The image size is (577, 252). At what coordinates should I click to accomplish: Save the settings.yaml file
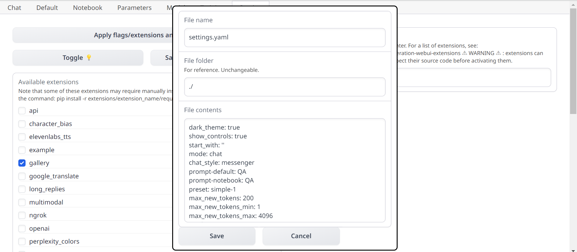[x=217, y=236]
